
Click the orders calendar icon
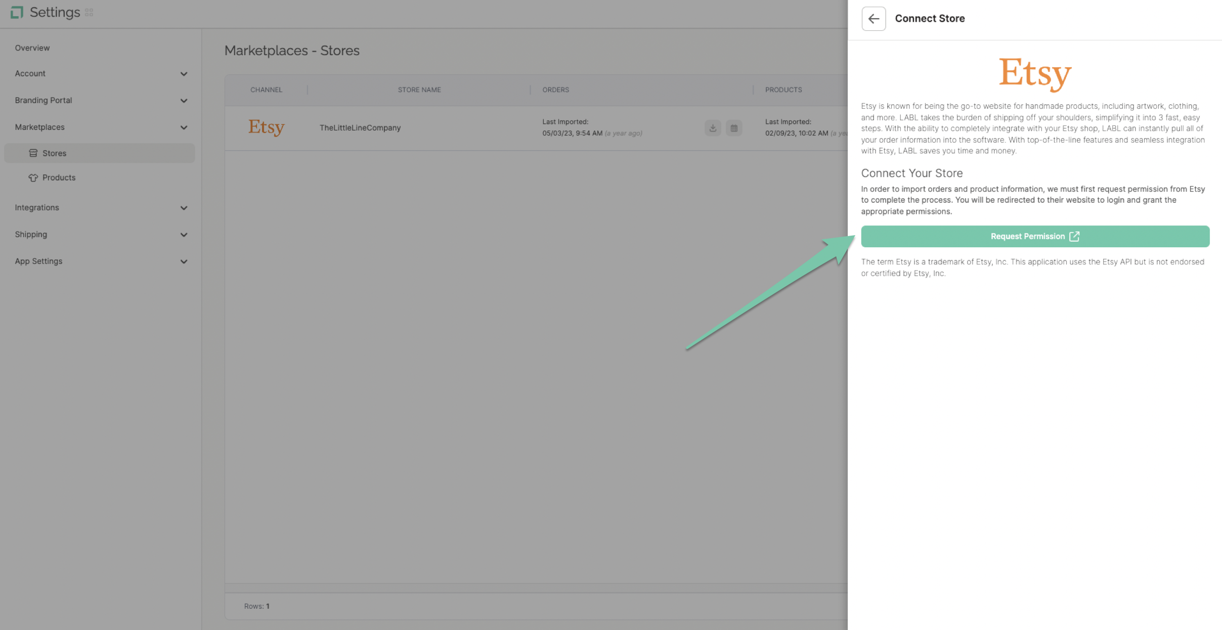pyautogui.click(x=734, y=128)
